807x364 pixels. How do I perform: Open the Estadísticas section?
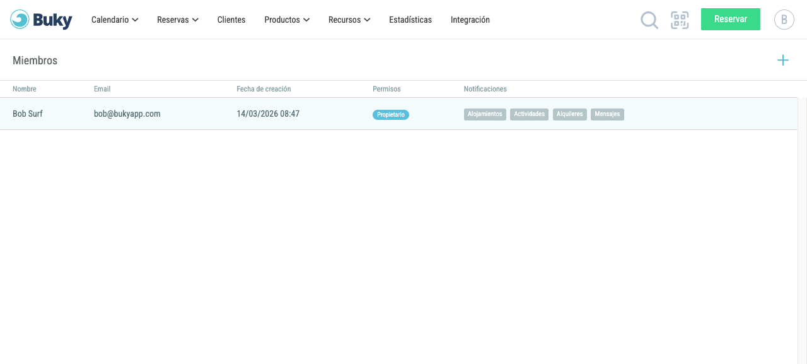[410, 20]
